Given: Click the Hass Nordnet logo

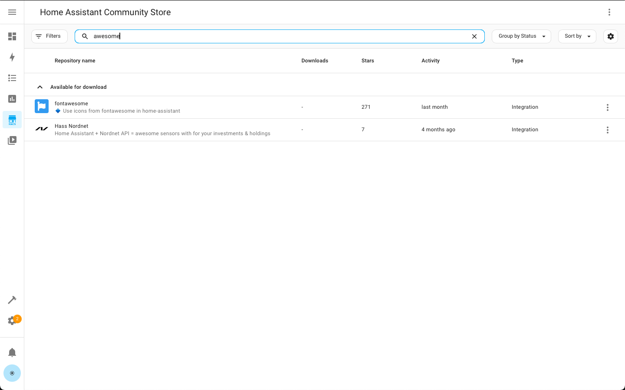Looking at the screenshot, I should (42, 129).
